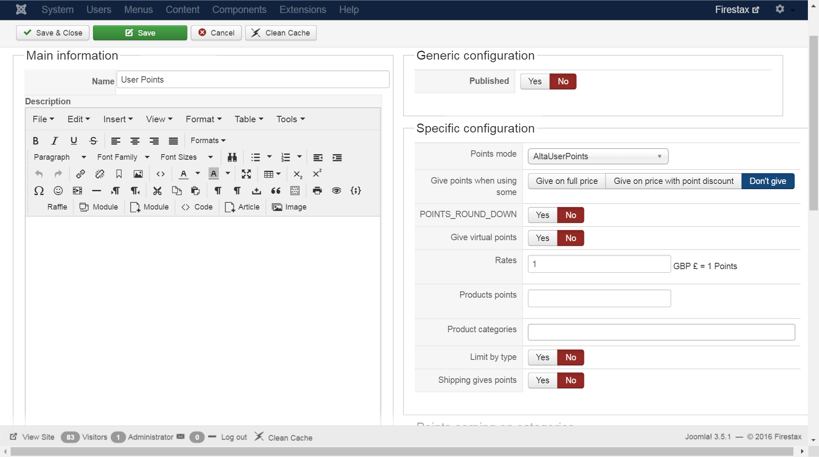Toggle fullscreen mode in the editor
Image resolution: width=819 pixels, height=457 pixels.
tap(246, 174)
